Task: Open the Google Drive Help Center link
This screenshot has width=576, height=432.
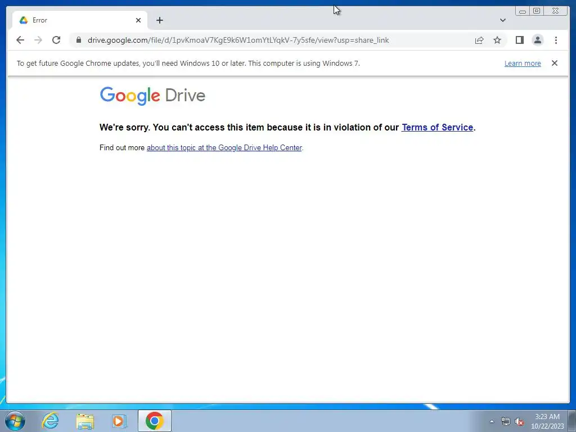Action: click(224, 148)
